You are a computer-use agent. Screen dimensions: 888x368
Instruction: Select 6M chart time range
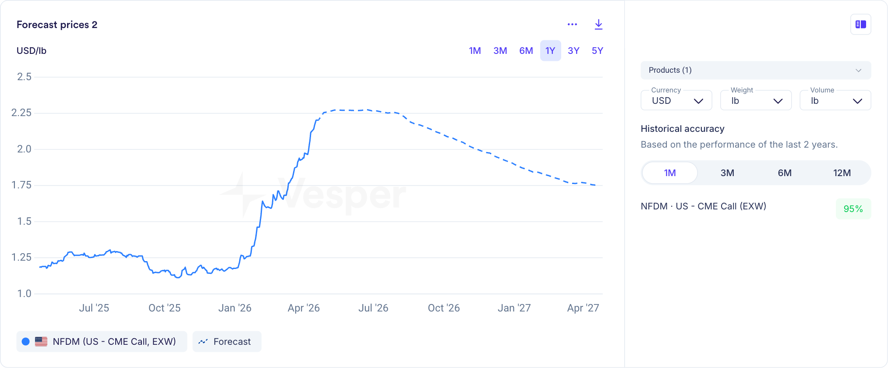[x=526, y=51]
